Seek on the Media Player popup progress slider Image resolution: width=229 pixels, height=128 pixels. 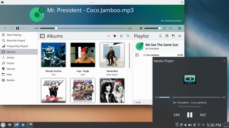tap(190, 97)
